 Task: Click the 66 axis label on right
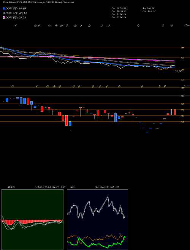[x=182, y=96]
